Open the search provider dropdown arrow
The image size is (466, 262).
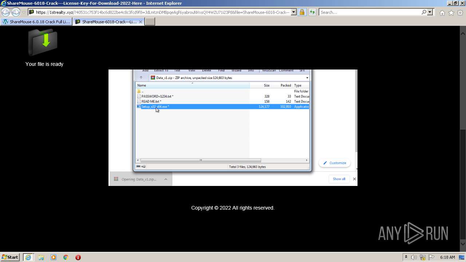point(430,12)
